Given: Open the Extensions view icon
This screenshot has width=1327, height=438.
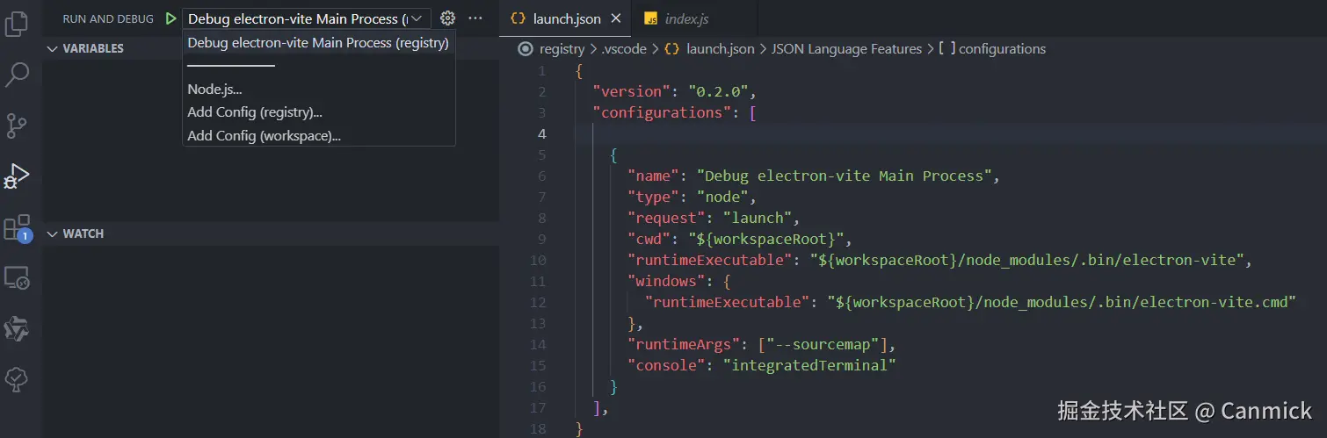Looking at the screenshot, I should tap(18, 228).
